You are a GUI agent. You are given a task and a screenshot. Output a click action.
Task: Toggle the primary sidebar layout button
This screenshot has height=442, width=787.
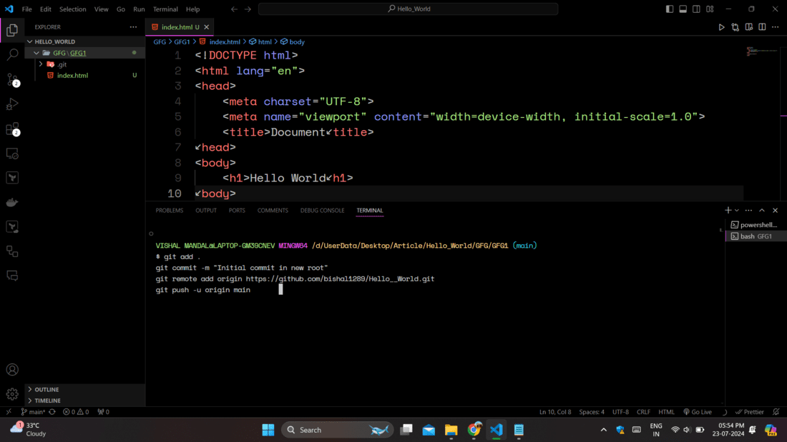pyautogui.click(x=670, y=9)
